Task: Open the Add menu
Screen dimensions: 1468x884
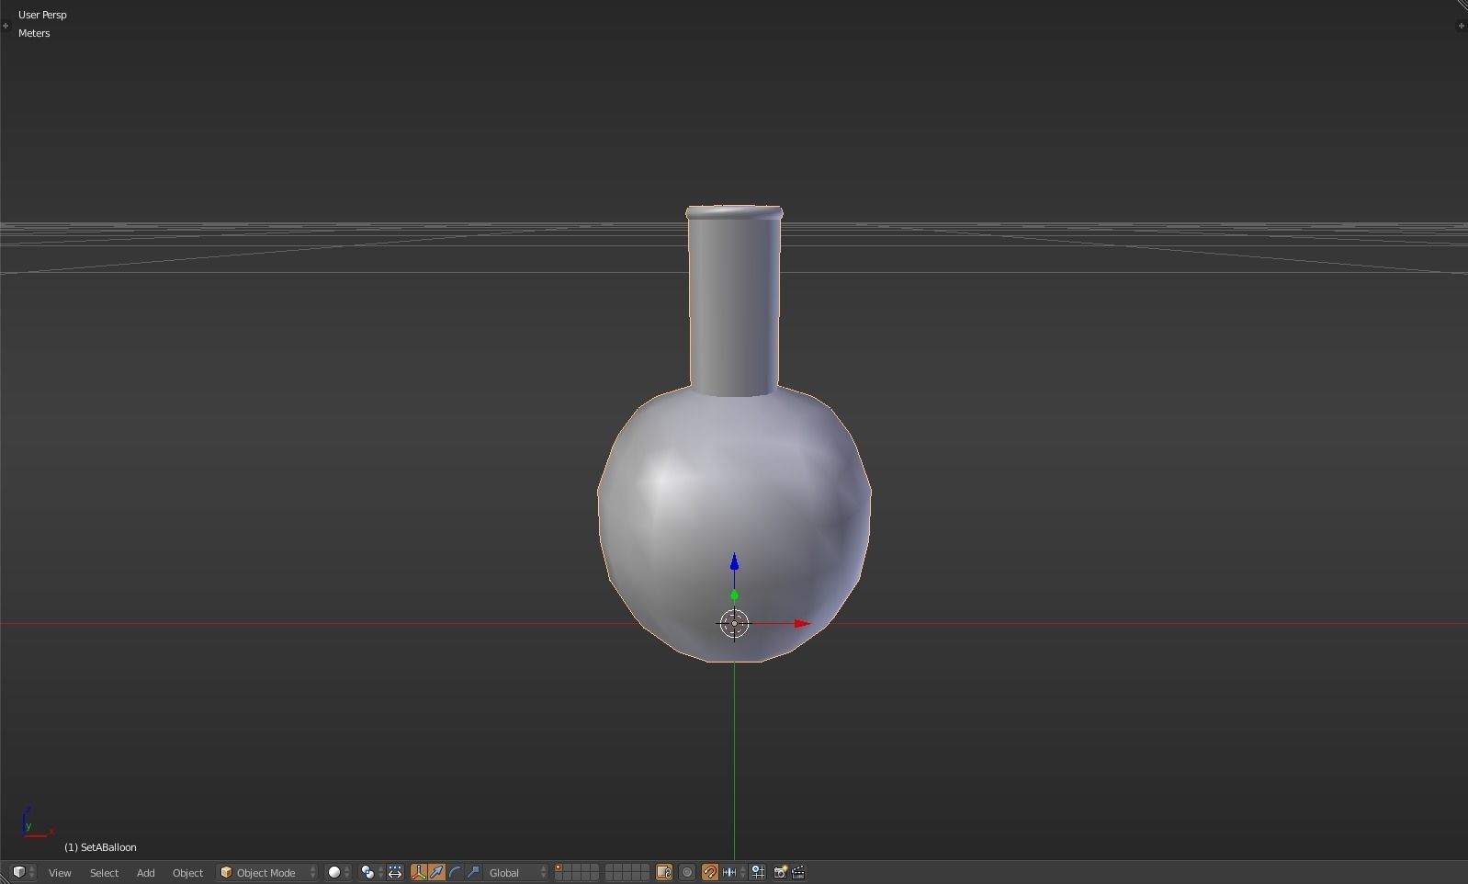Action: 145,873
